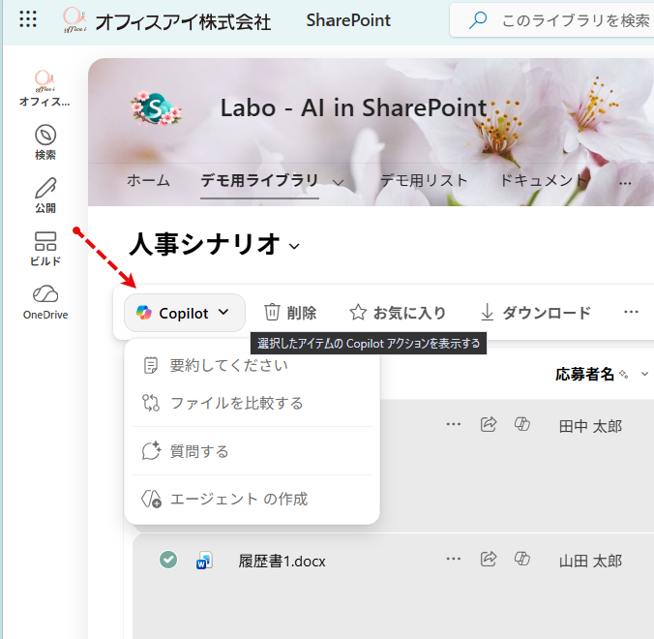Open OneDrive from the sidebar
Image resolution: width=654 pixels, height=639 pixels.
click(x=45, y=302)
